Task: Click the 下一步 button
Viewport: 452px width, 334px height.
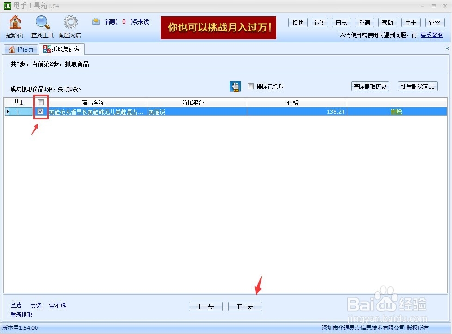Action: pos(245,306)
